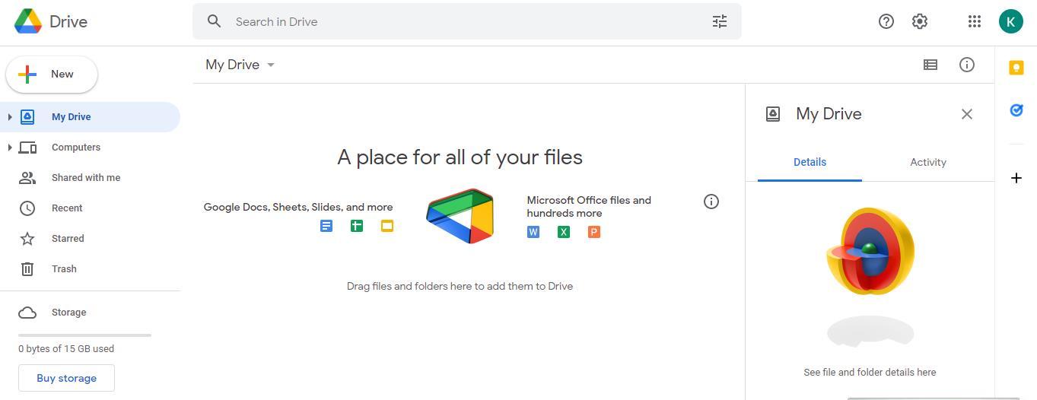The width and height of the screenshot is (1037, 400).
Task: Click the Storage cloud icon
Action: (x=27, y=313)
